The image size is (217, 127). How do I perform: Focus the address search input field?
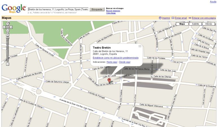pyautogui.click(x=58, y=9)
